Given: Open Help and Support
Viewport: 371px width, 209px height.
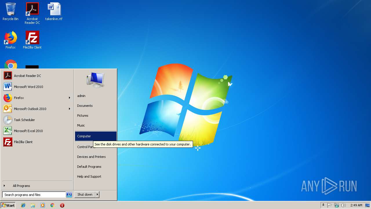Looking at the screenshot, I should pos(89,176).
